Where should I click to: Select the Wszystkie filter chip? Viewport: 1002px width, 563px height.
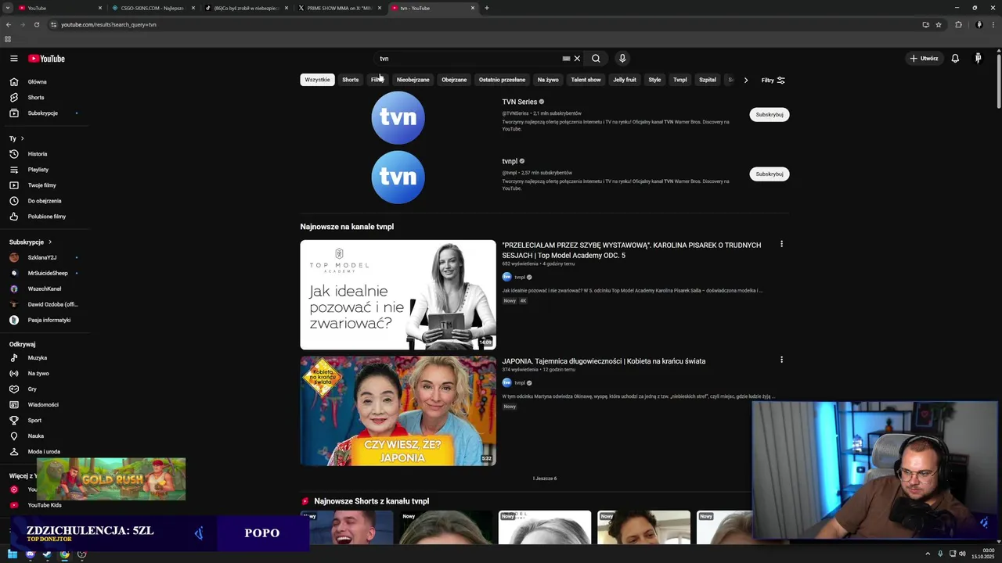click(317, 80)
